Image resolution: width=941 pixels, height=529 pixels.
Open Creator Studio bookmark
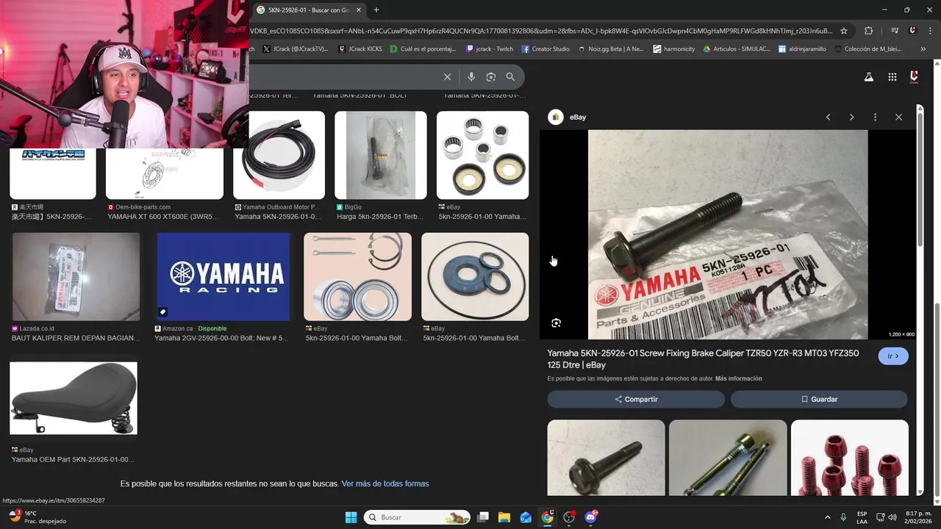click(x=545, y=49)
